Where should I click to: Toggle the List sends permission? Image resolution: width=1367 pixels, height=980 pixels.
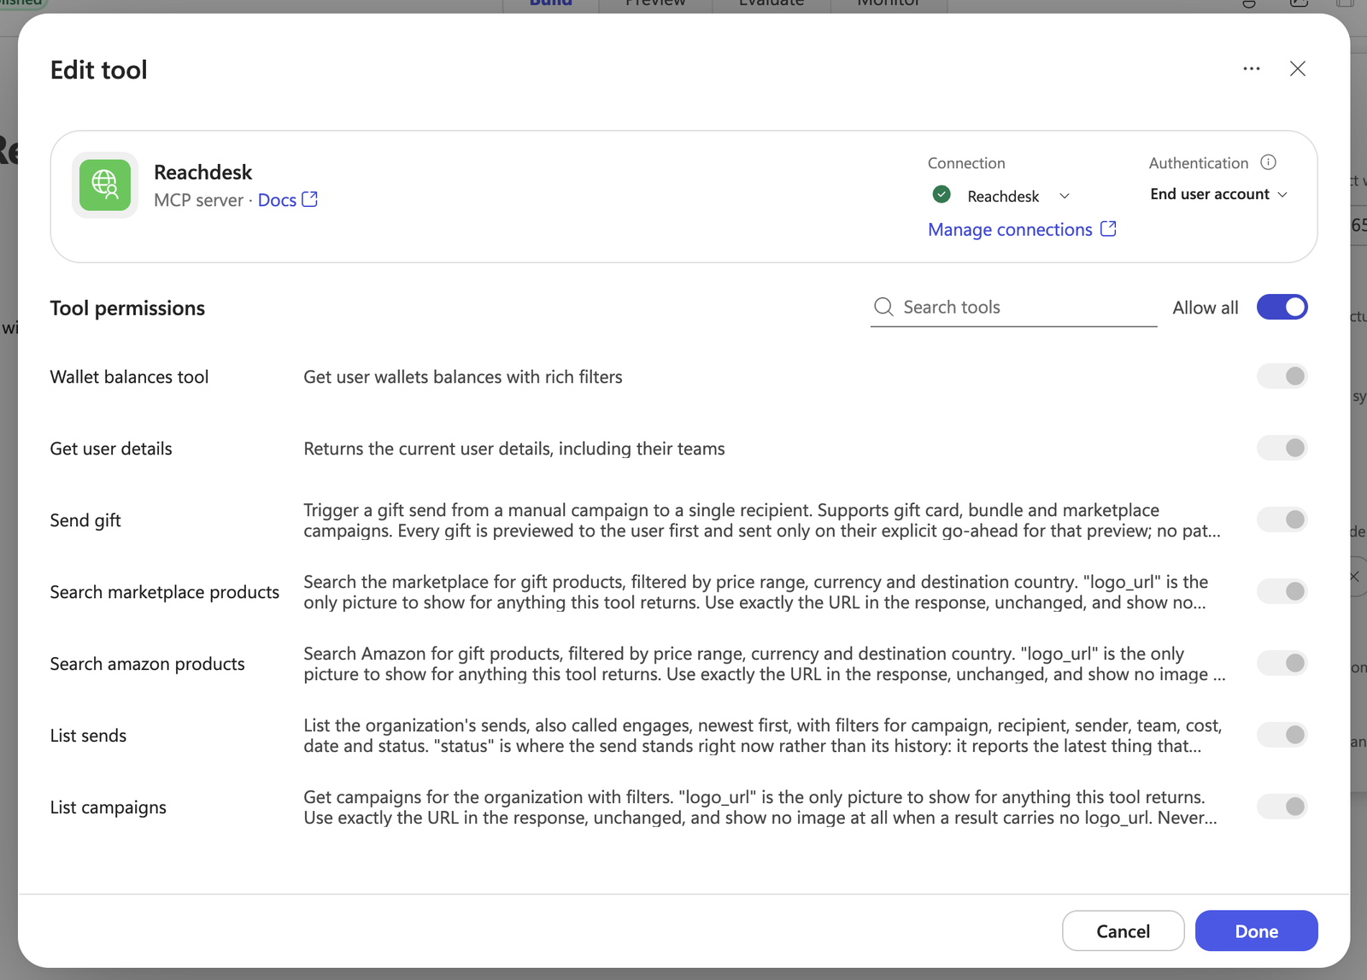pos(1282,735)
